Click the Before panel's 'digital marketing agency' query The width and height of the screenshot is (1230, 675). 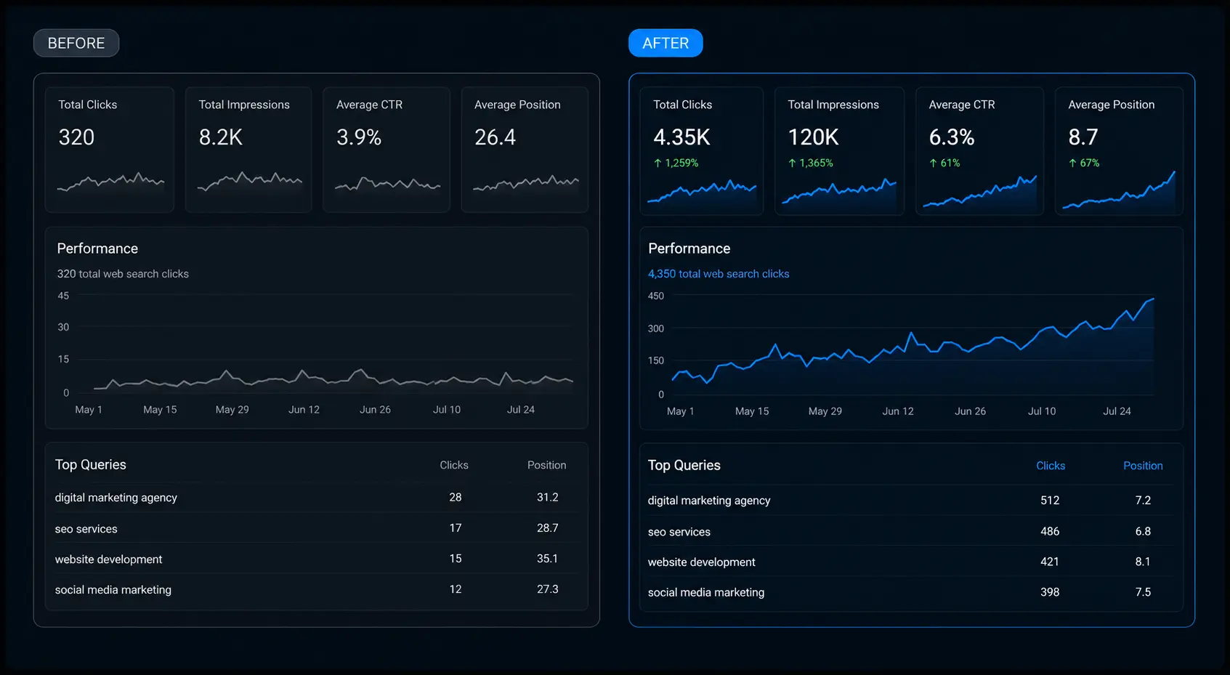[x=116, y=498]
